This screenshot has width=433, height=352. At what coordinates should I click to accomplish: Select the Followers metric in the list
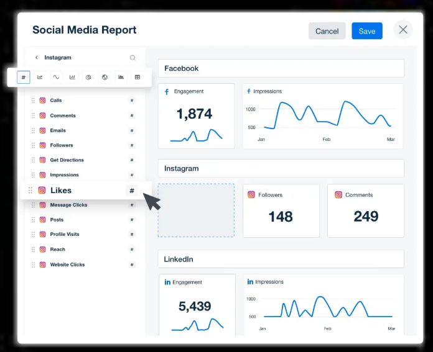pos(62,145)
